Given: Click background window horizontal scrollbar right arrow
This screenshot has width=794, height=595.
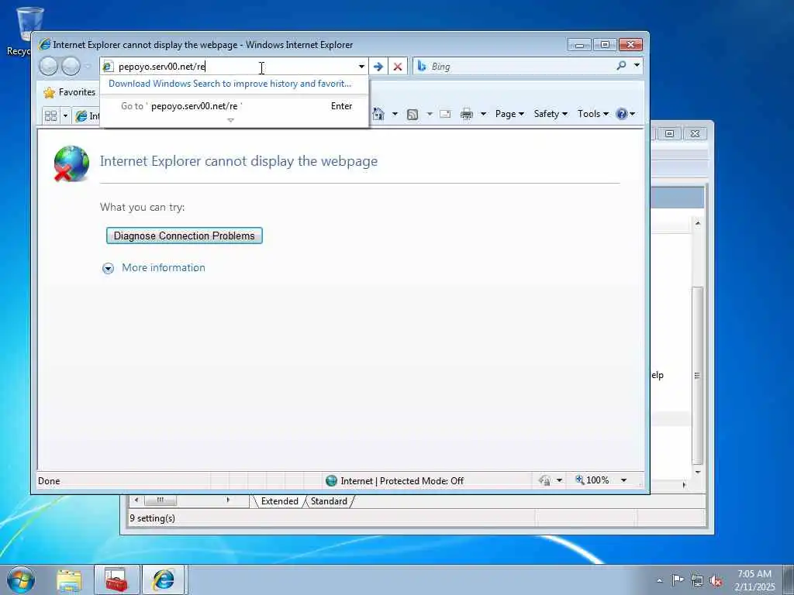Looking at the screenshot, I should pyautogui.click(x=228, y=500).
